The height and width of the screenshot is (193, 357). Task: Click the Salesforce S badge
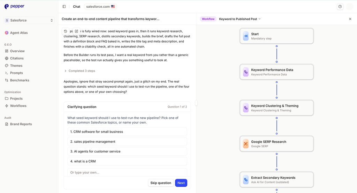point(7,20)
